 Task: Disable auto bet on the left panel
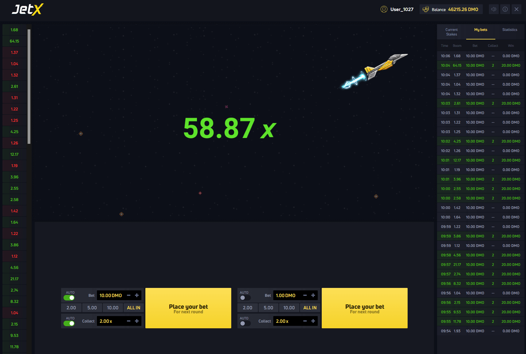tap(69, 298)
